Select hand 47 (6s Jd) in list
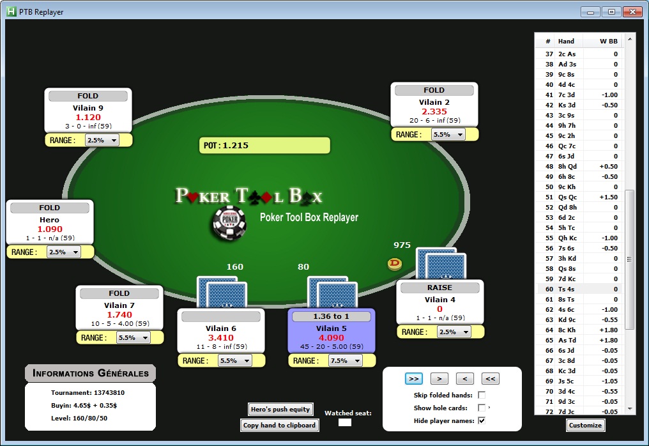The image size is (649, 446). tap(579, 156)
